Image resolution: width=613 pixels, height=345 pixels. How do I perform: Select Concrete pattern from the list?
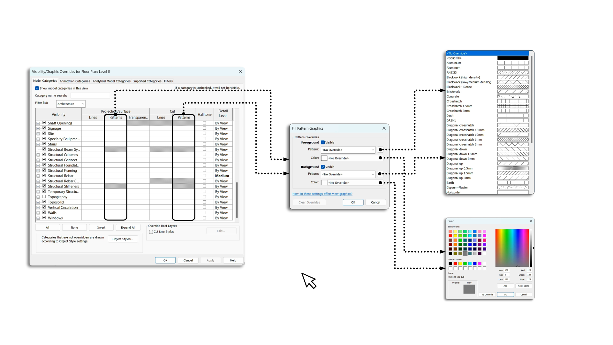tap(453, 96)
